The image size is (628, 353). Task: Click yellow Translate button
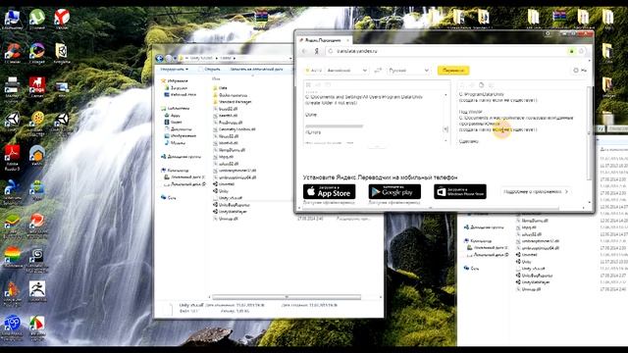tap(453, 71)
